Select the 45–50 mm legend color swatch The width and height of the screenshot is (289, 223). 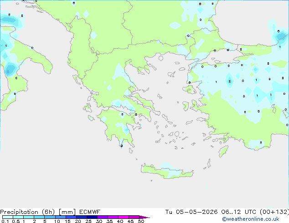(x=134, y=217)
